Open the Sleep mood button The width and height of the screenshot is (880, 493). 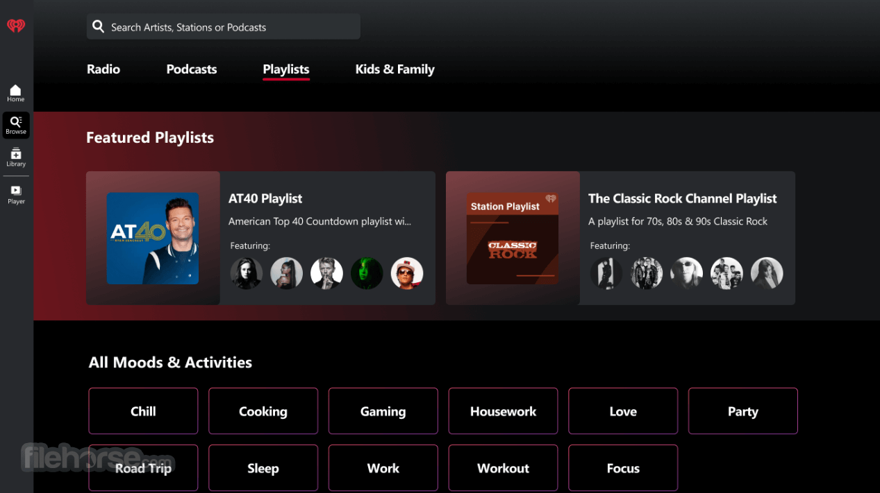point(263,468)
